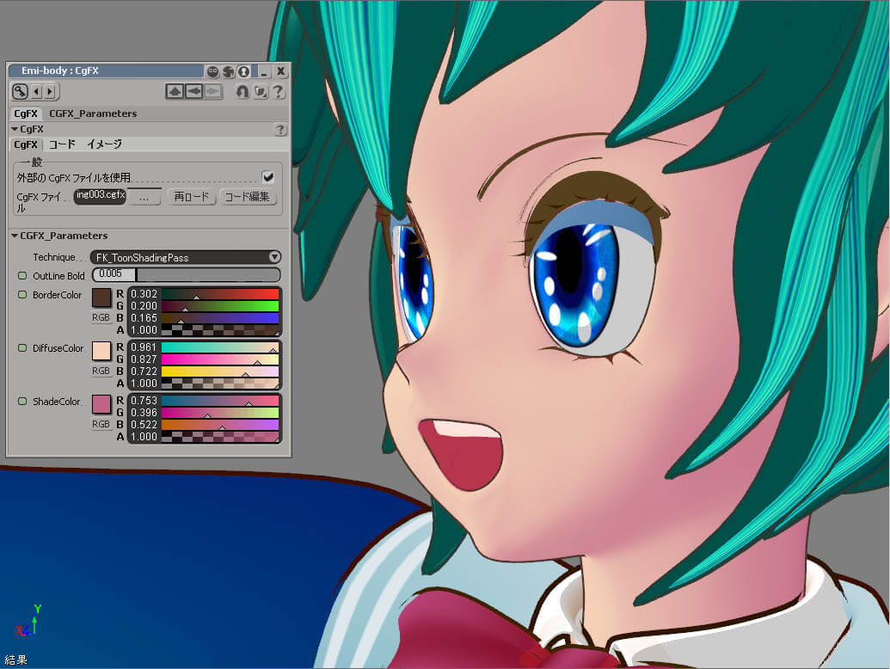Image resolution: width=890 pixels, height=669 pixels.
Task: Click the CgFX file path input field
Action: (101, 196)
